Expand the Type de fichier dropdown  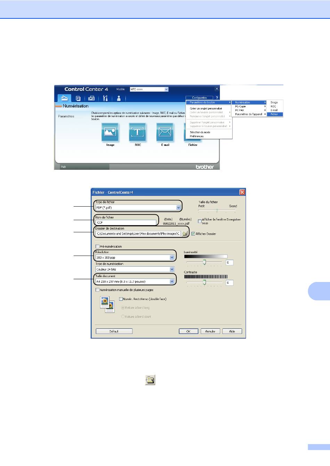[178, 208]
